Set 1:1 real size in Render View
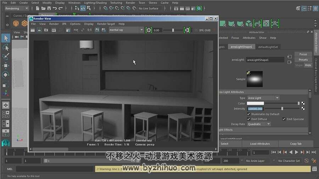The image size is (319, 179). point(89,30)
